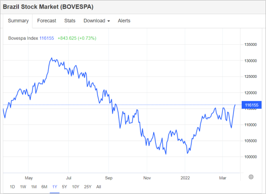
Task: Open the Forecast tab
Action: 47,21
